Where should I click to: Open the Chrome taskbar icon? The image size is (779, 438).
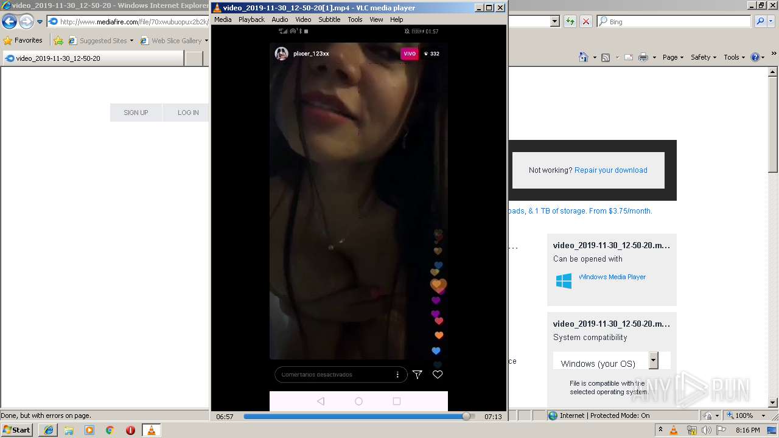pyautogui.click(x=110, y=430)
